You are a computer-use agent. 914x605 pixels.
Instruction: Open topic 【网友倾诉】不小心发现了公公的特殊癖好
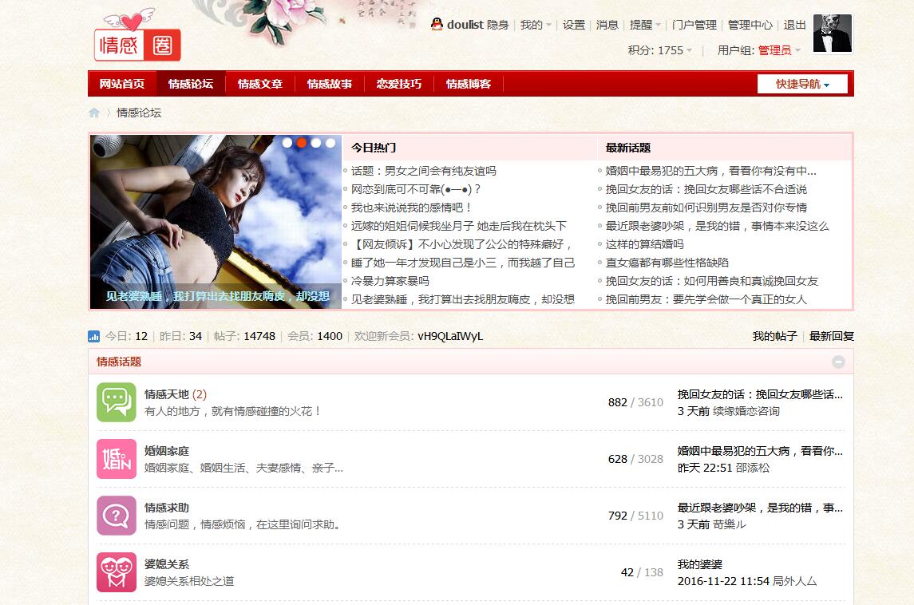(x=463, y=244)
